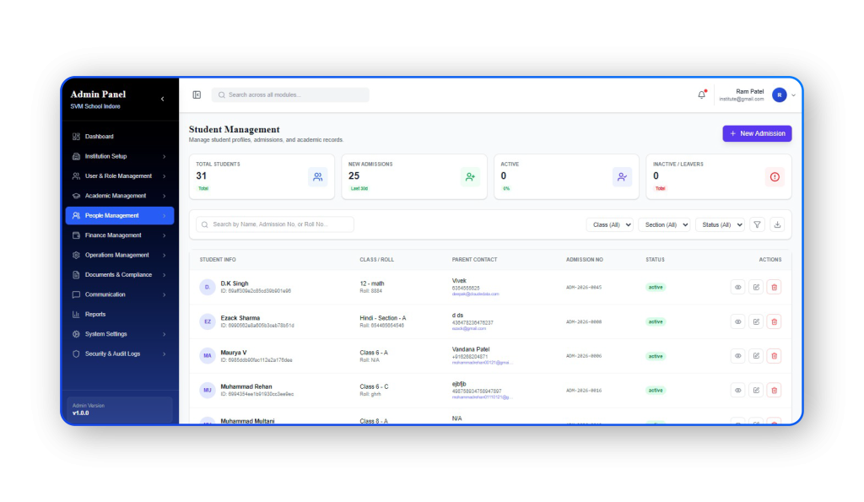Open the Status (All) filter dropdown
The image size is (864, 502).
pos(722,224)
